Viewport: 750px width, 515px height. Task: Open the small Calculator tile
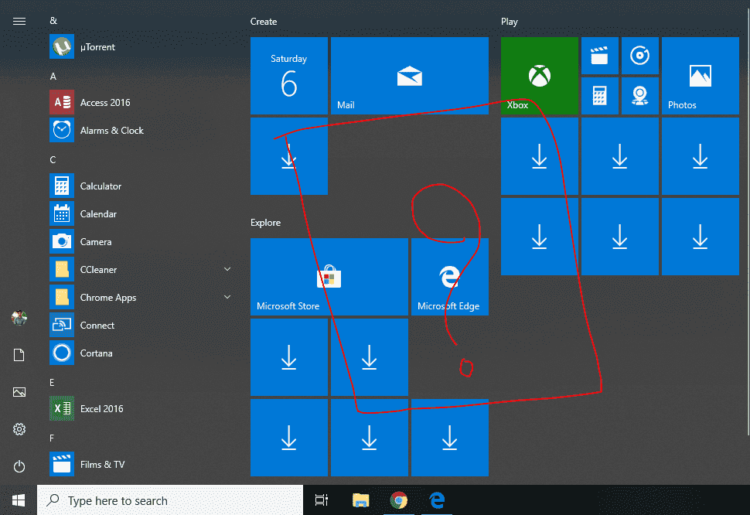[600, 96]
